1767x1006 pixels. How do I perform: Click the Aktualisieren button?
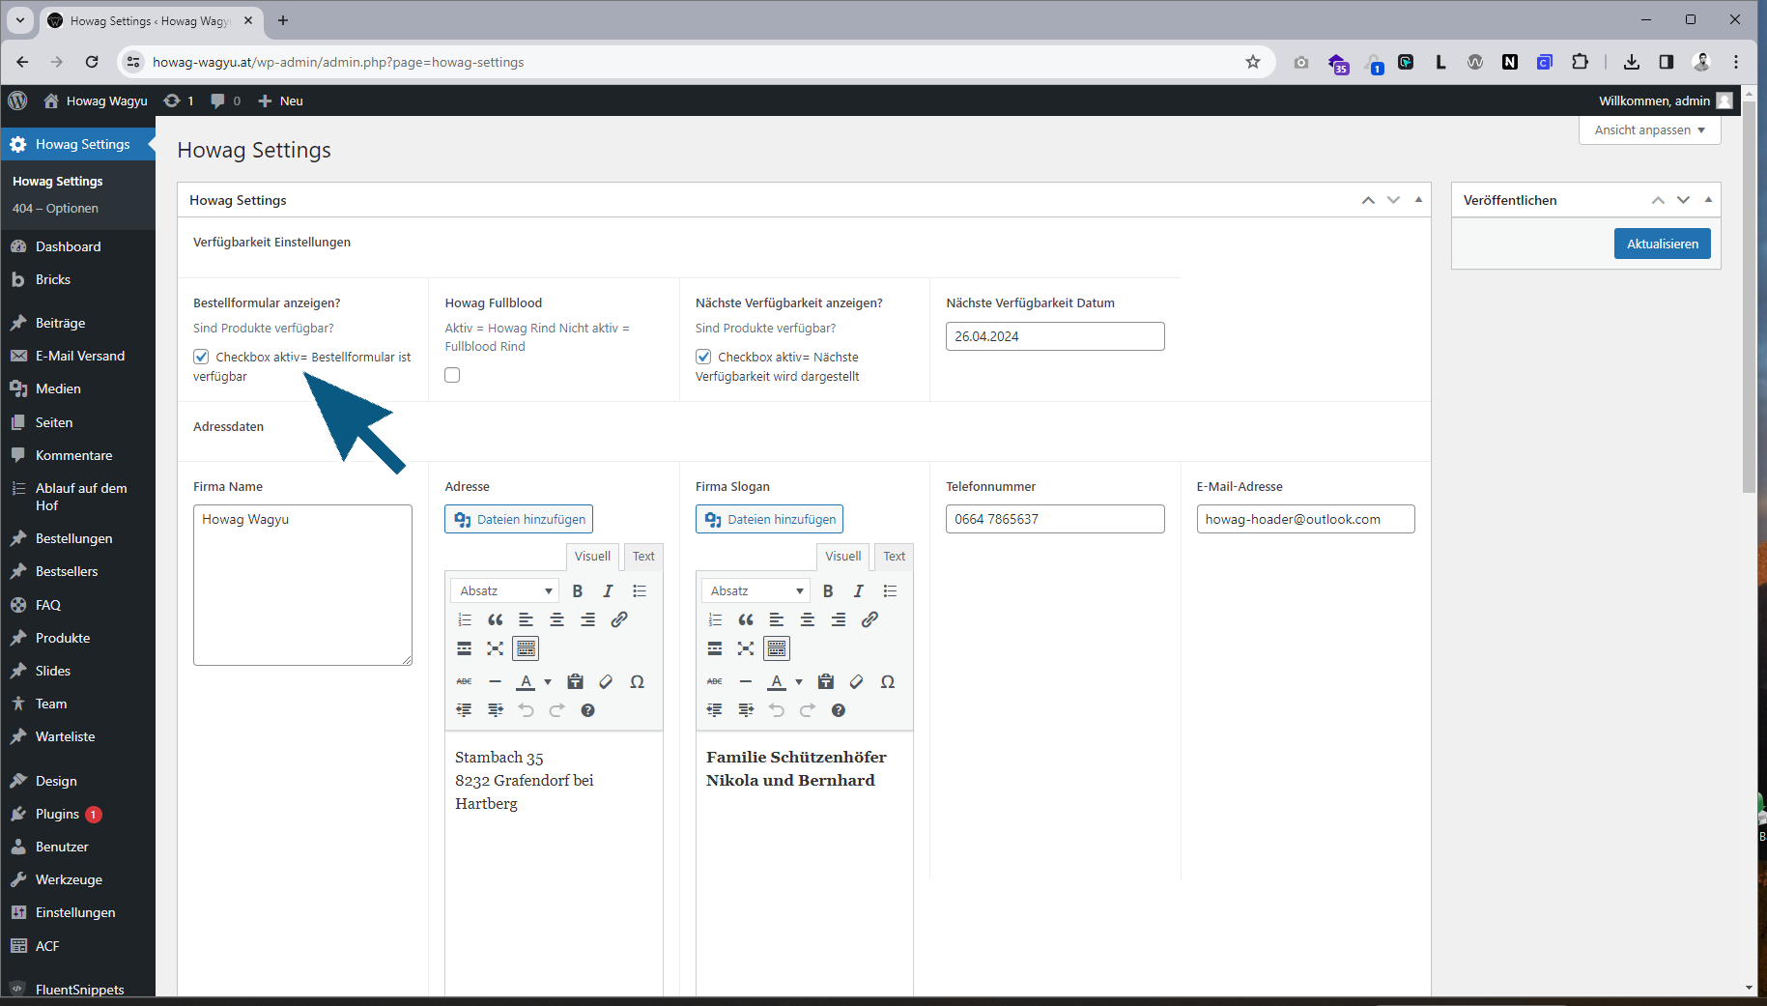tap(1662, 244)
